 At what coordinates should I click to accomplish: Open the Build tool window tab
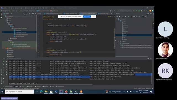[52, 86]
